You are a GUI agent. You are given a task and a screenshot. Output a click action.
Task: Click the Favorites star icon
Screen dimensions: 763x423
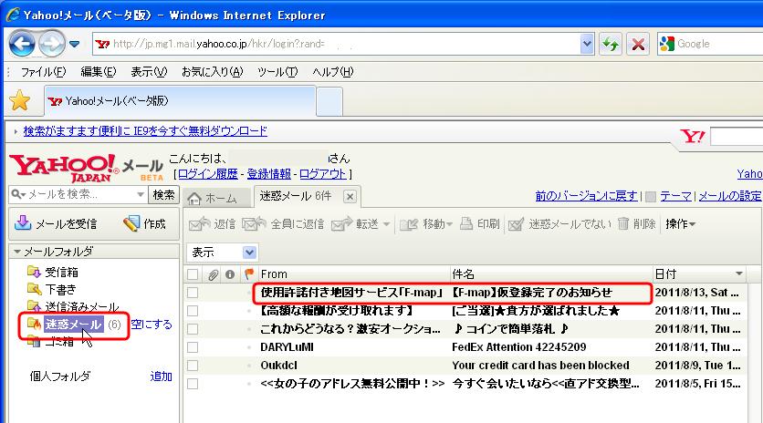20,100
